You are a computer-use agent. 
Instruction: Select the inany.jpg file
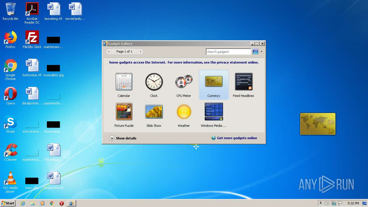32,183
